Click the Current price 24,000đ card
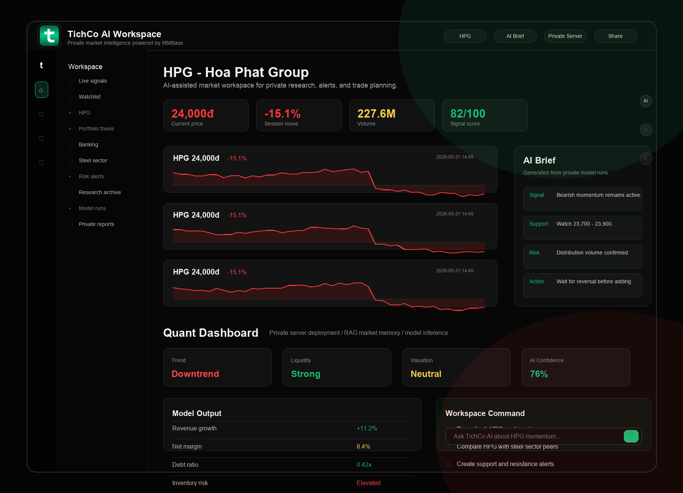 pos(206,115)
